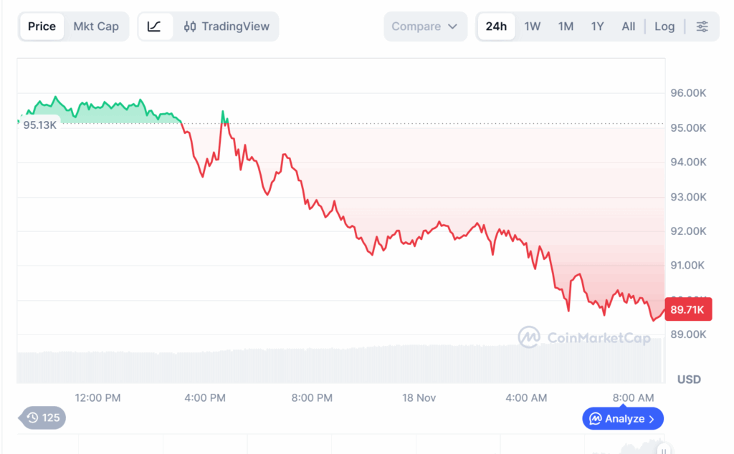Select the 1W time range tab

click(x=532, y=26)
